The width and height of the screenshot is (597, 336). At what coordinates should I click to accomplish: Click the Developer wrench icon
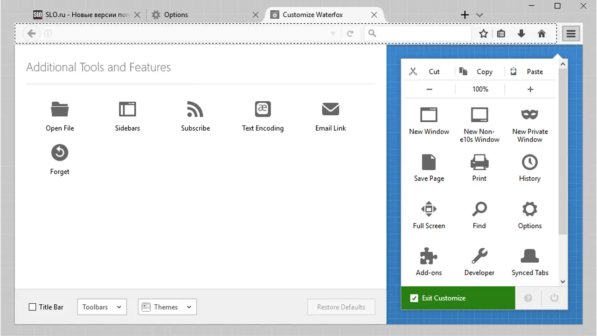(479, 256)
